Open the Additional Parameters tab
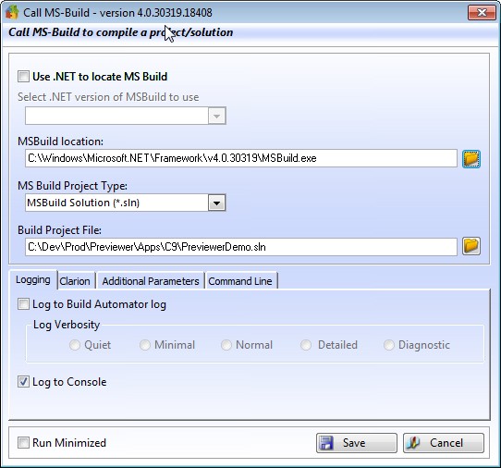 pos(151,281)
